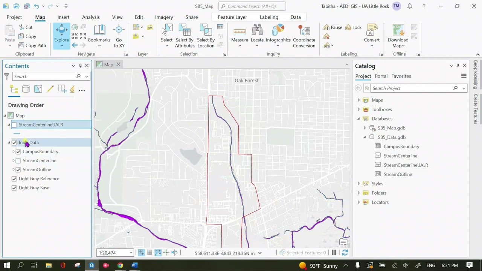
Task: Click the Command Search box
Action: [x=252, y=6]
